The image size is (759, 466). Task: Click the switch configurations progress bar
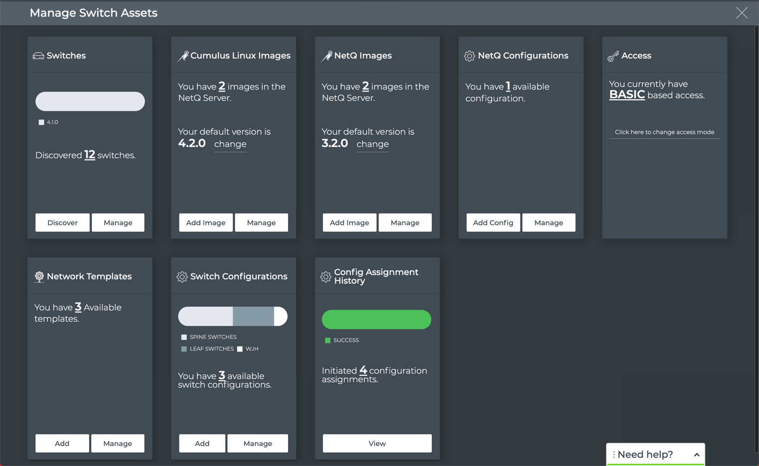click(x=233, y=316)
